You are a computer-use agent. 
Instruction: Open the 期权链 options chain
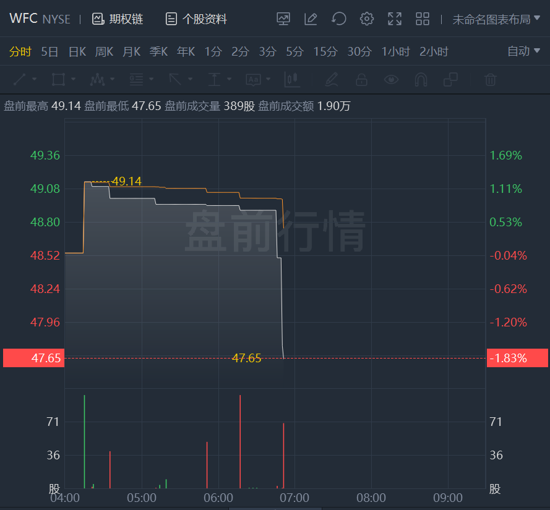point(118,19)
